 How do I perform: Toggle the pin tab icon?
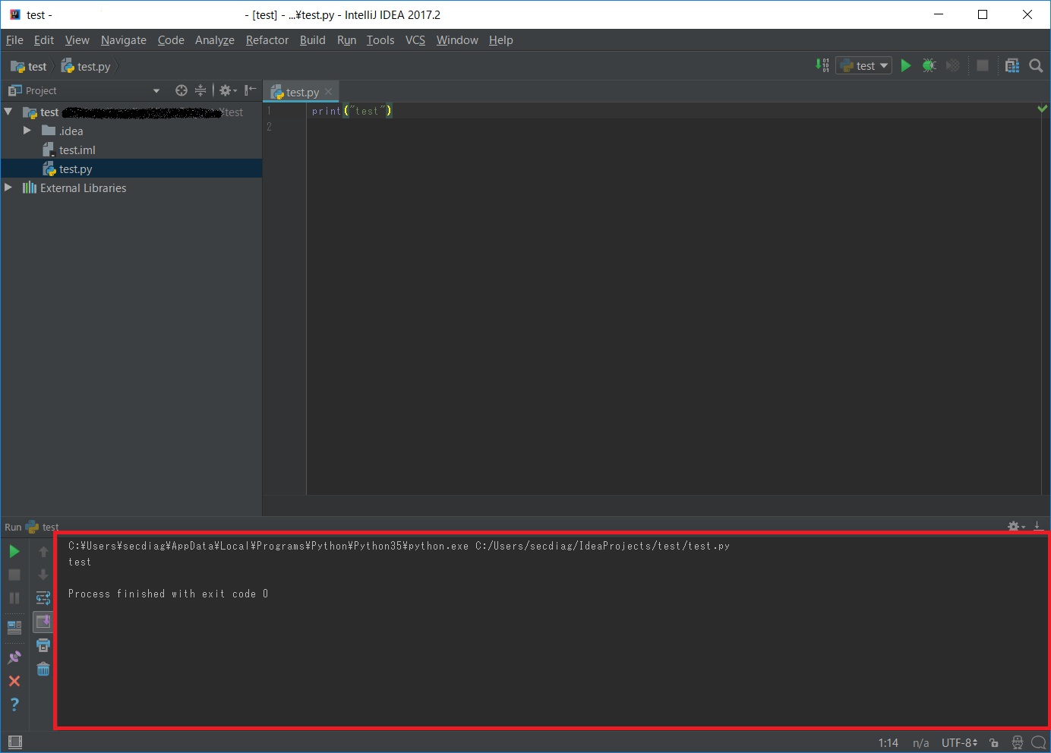click(14, 657)
